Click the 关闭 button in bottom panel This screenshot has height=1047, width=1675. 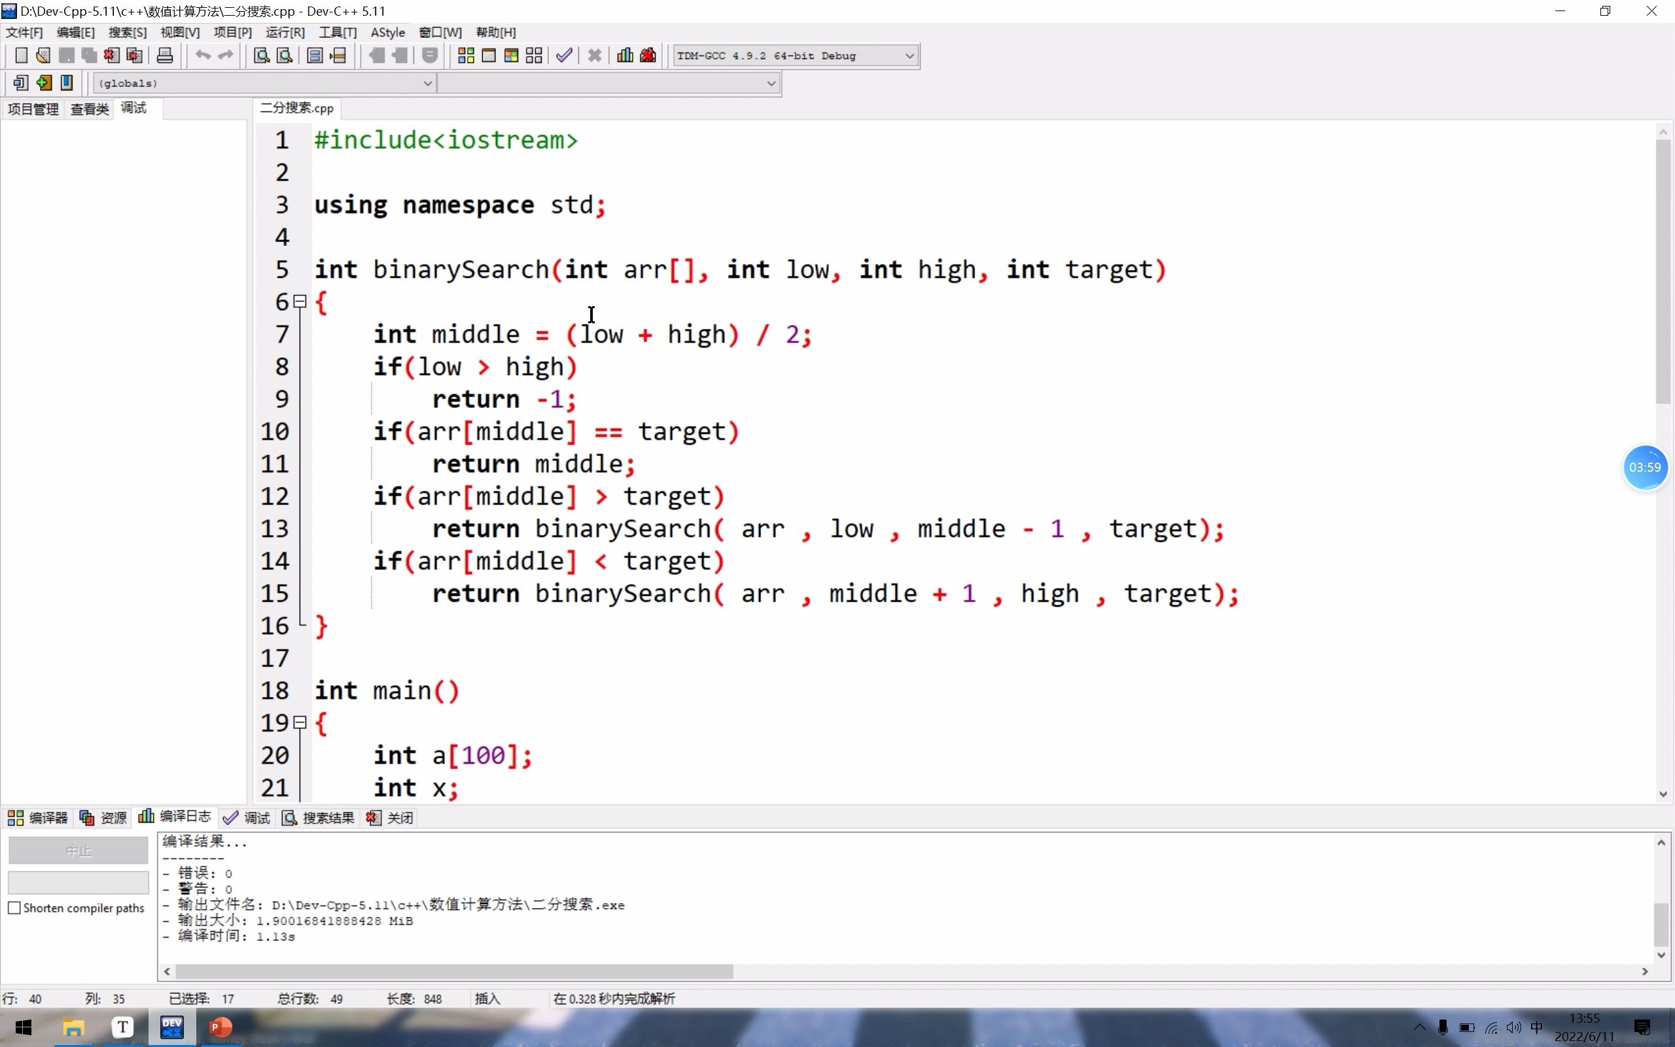[391, 818]
